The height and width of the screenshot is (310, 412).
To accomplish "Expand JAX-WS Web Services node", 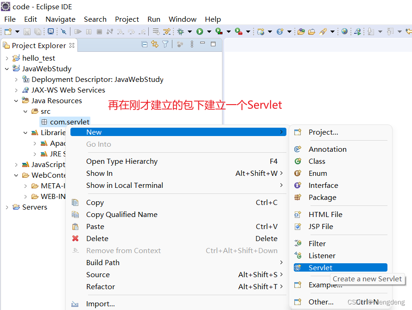I will click(x=16, y=90).
